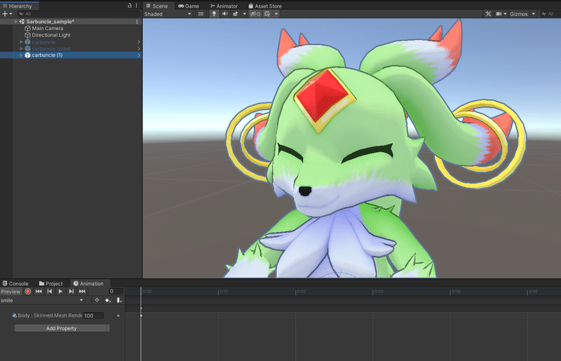Open carbuncle_quest prefab via right chevron
Viewport: 561px width, 361px height.
139,48
